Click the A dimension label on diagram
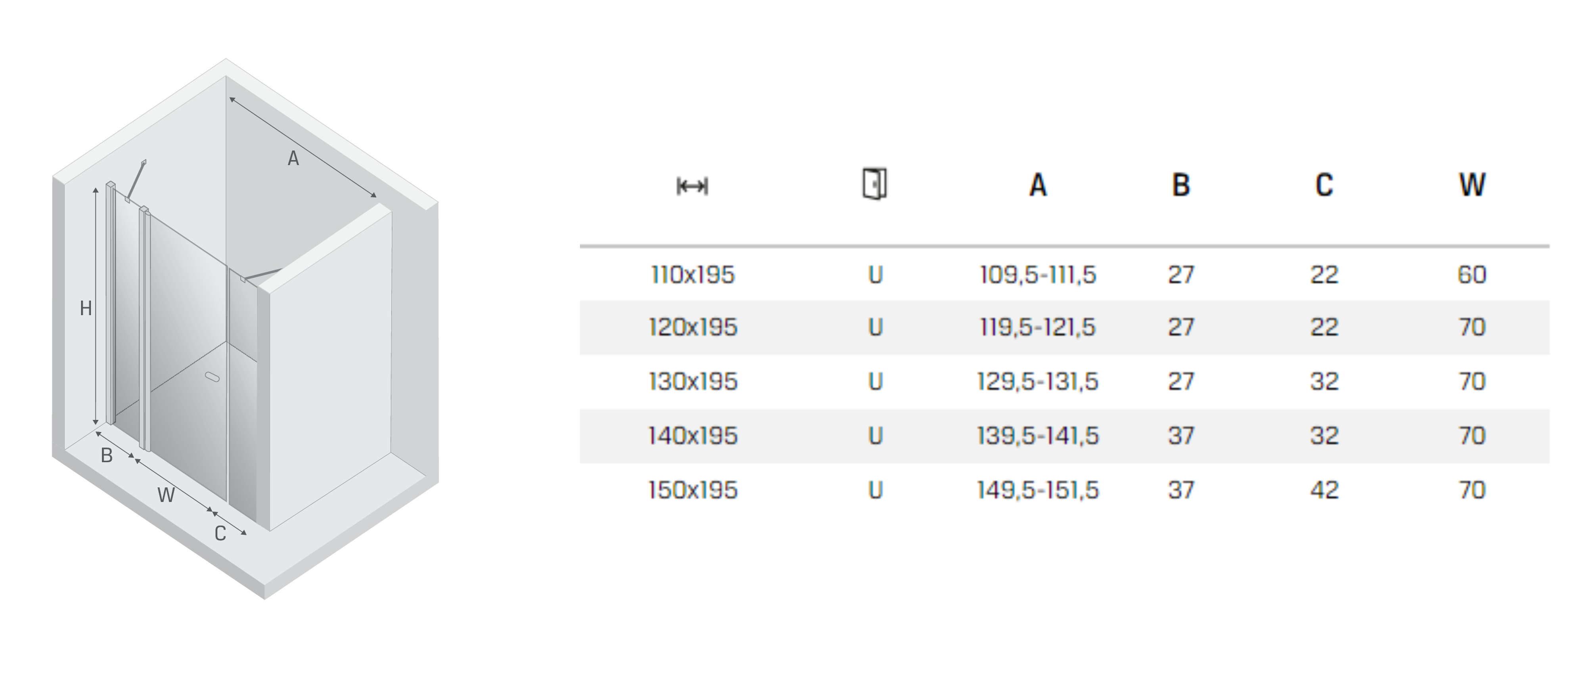This screenshot has width=1588, height=683. (293, 159)
